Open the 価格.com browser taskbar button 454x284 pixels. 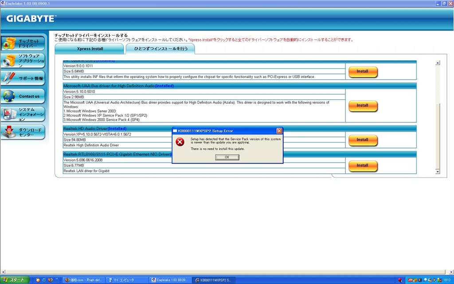pyautogui.click(x=84, y=280)
